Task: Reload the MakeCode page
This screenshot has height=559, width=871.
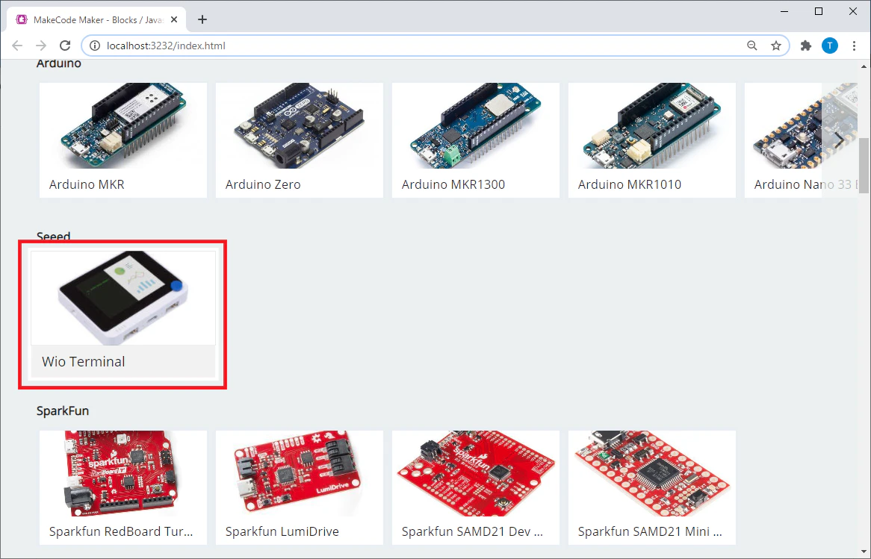Action: pyautogui.click(x=65, y=46)
